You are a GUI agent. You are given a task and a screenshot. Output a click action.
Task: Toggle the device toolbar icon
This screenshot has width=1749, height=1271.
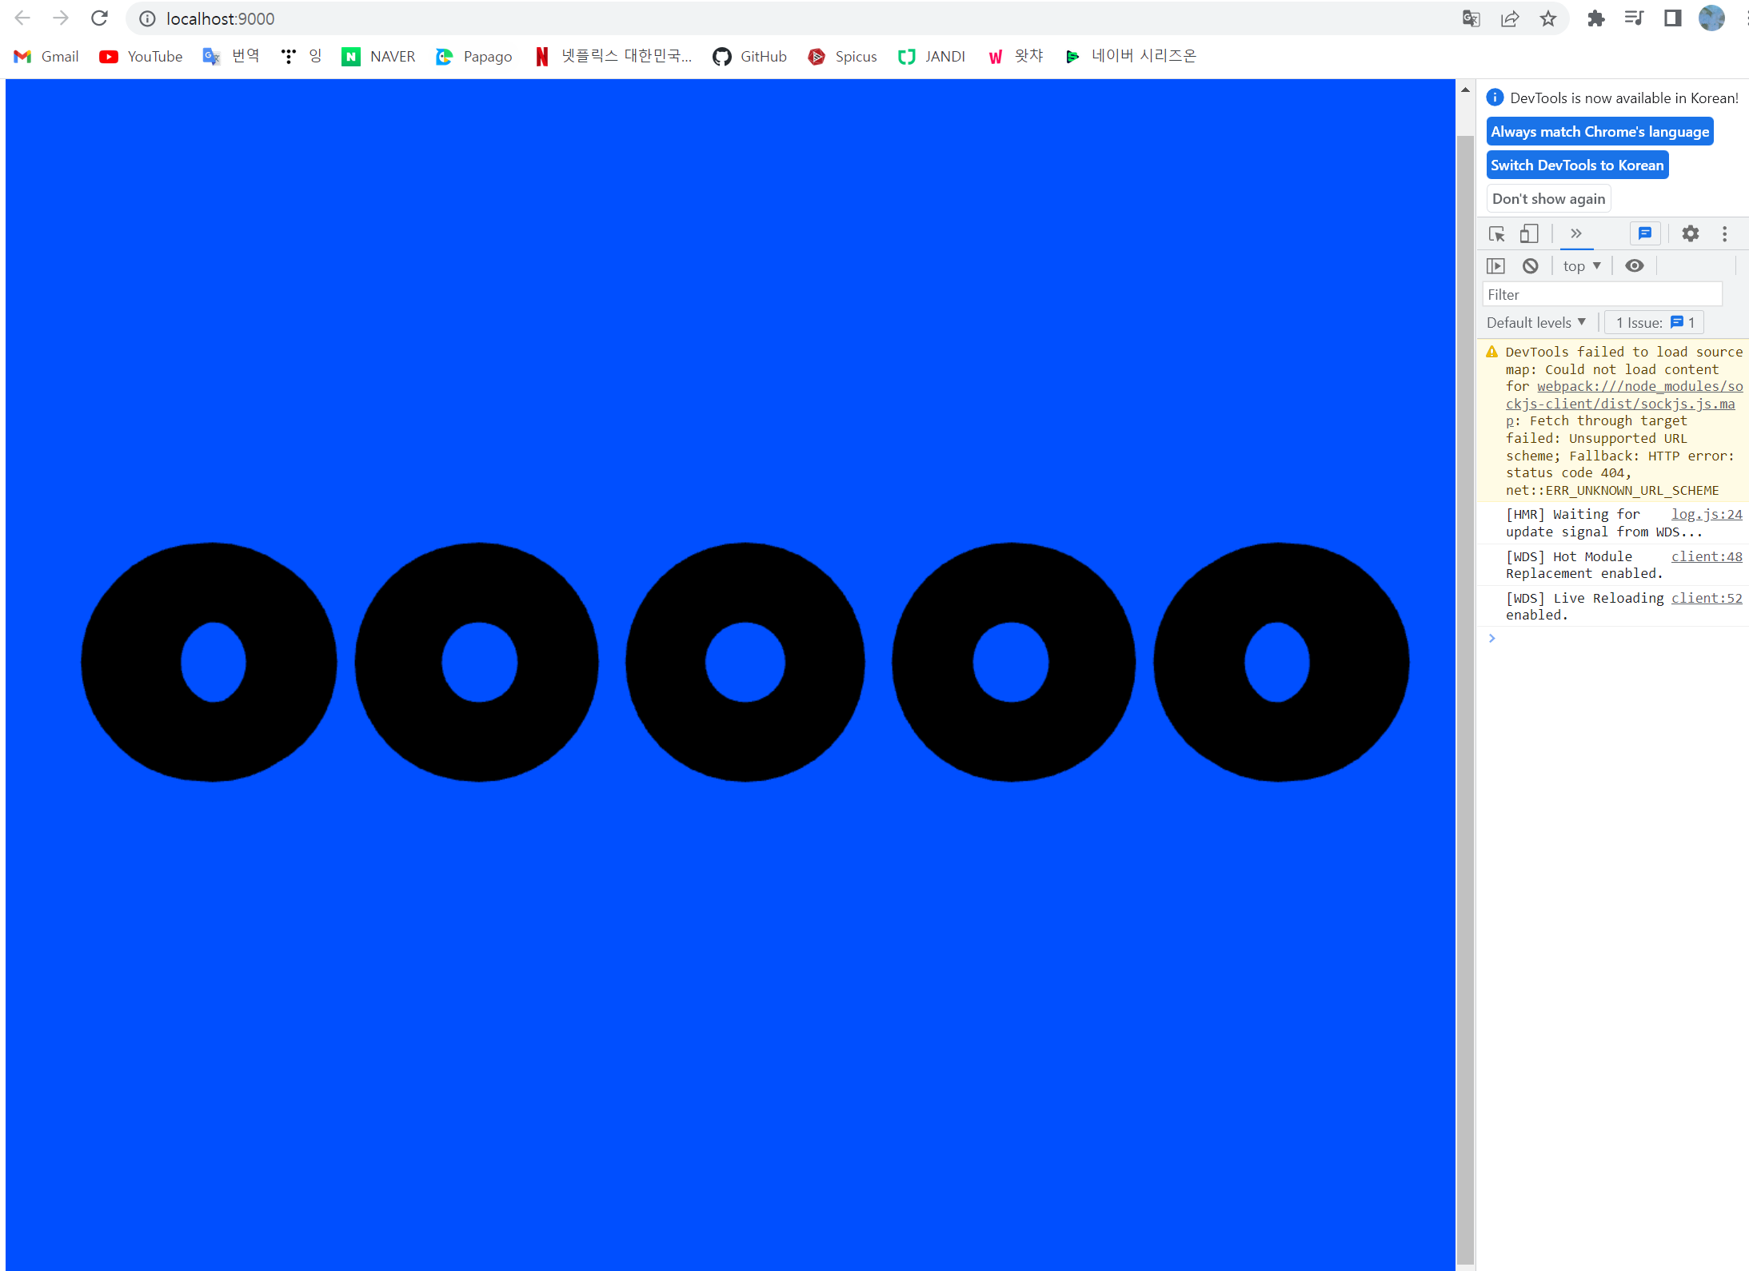tap(1528, 234)
